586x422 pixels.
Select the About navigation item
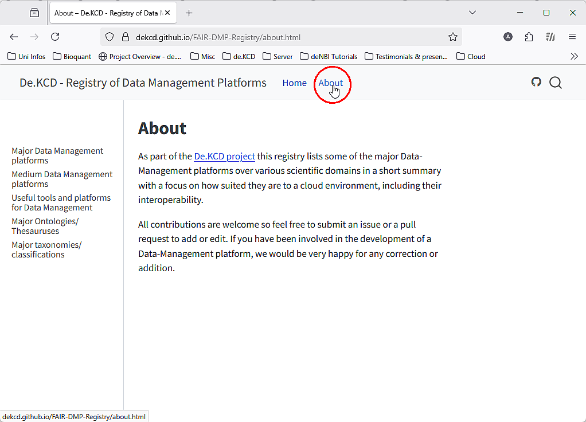pos(330,83)
